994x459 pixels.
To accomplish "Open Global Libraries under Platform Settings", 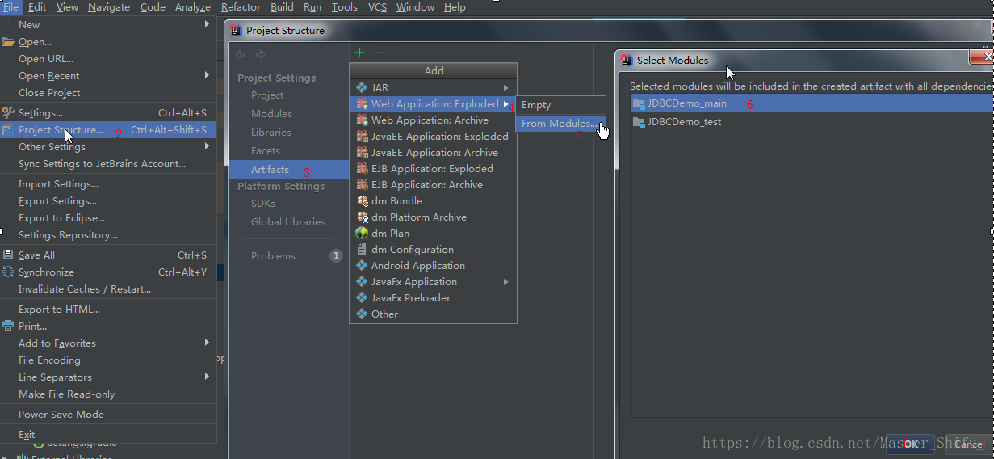I will (x=289, y=222).
